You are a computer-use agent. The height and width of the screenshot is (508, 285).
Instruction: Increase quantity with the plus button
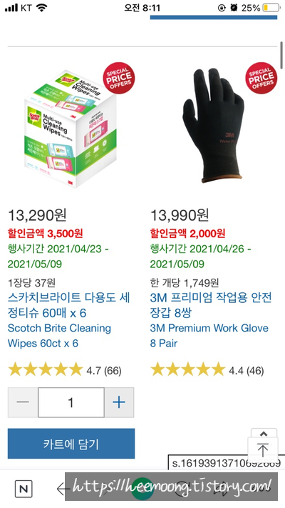tap(119, 402)
